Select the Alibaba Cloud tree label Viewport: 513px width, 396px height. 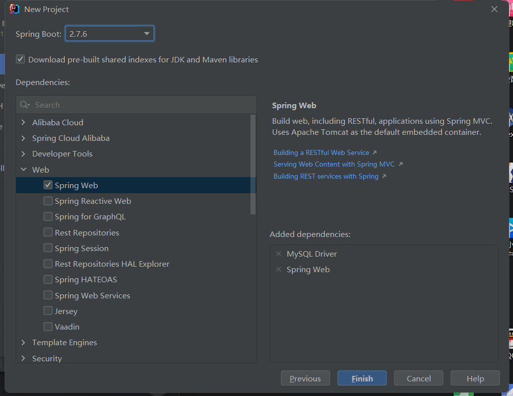tap(57, 122)
